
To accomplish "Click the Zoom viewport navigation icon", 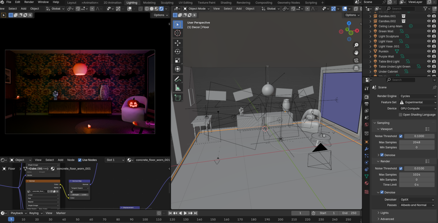I will (x=356, y=45).
